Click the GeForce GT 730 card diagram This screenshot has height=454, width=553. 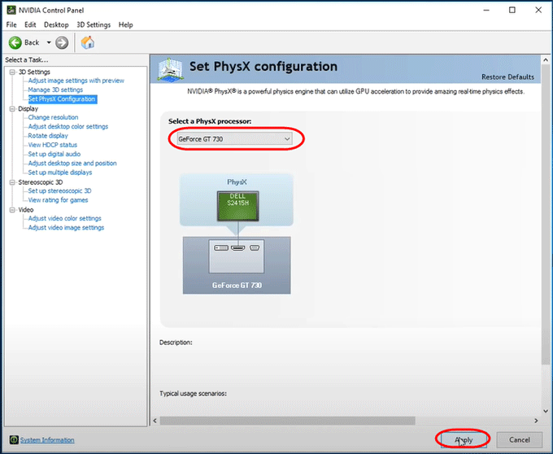[x=237, y=265]
